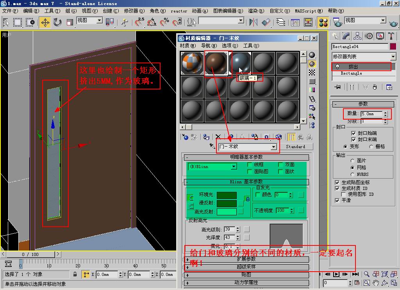This screenshot has width=400, height=290.
Task: Uncheck the 封口始端 cap start checkbox
Action: tap(354, 133)
